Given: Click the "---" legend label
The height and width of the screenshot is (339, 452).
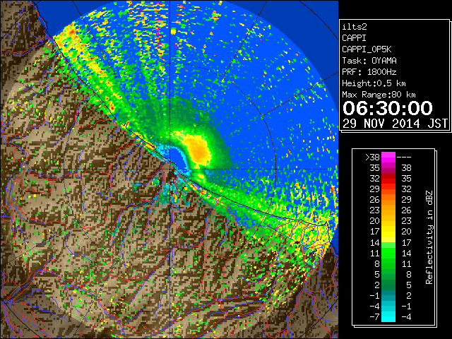Looking at the screenshot, I should pyautogui.click(x=404, y=157).
